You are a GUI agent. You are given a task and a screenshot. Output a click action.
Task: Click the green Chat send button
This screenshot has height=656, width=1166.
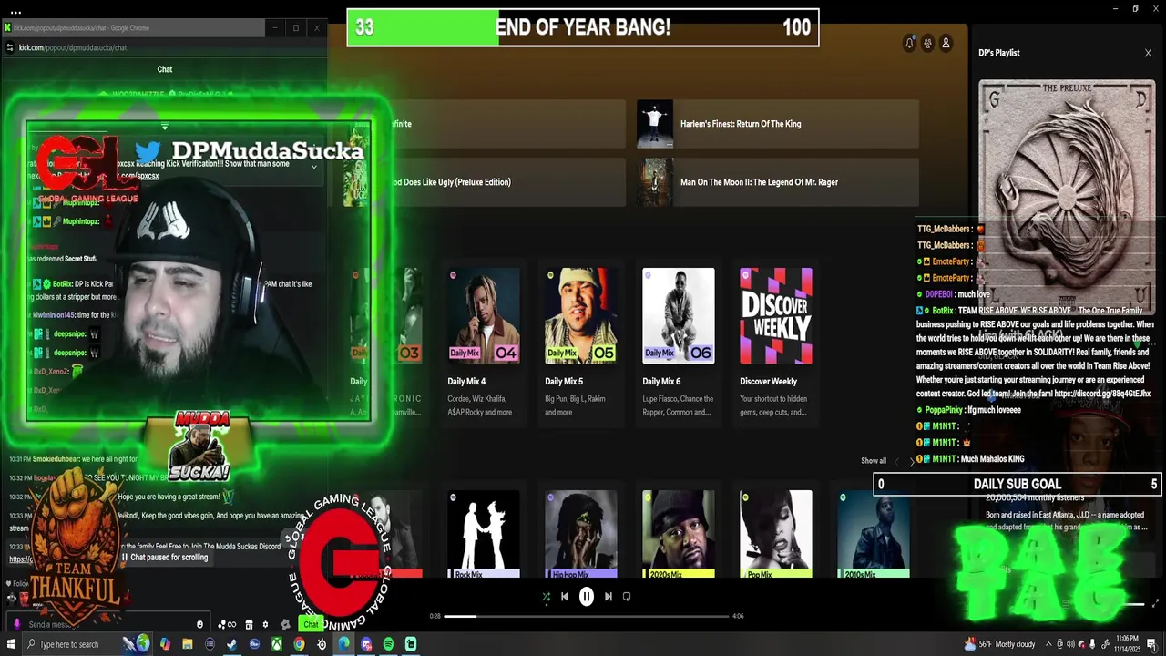(312, 624)
